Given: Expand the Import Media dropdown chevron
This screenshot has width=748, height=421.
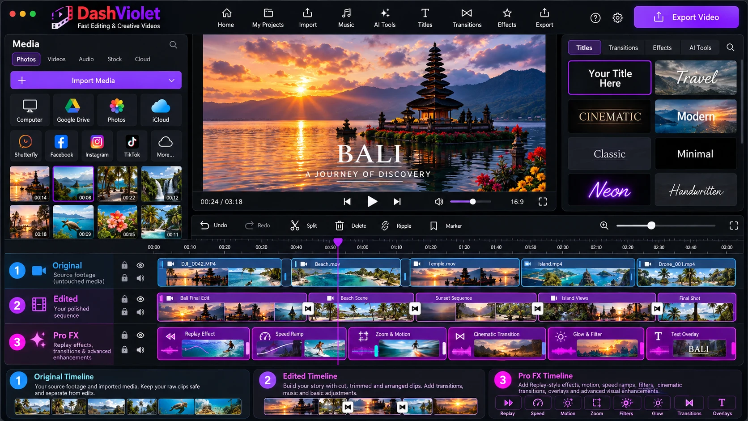Looking at the screenshot, I should pos(171,81).
